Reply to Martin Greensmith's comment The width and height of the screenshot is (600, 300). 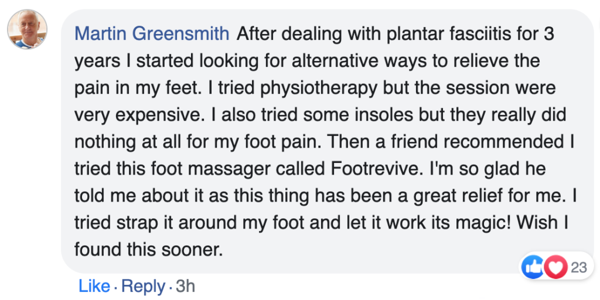[x=143, y=286]
